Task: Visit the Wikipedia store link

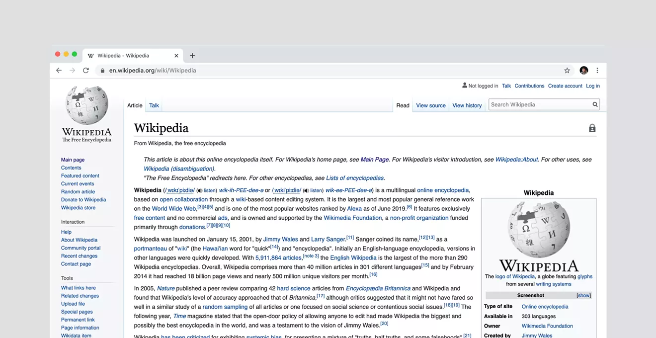Action: coord(78,208)
